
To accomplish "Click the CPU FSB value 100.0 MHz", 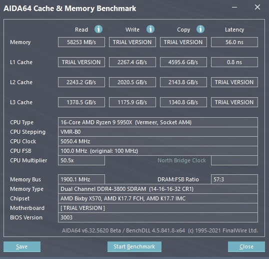I will [158, 151].
